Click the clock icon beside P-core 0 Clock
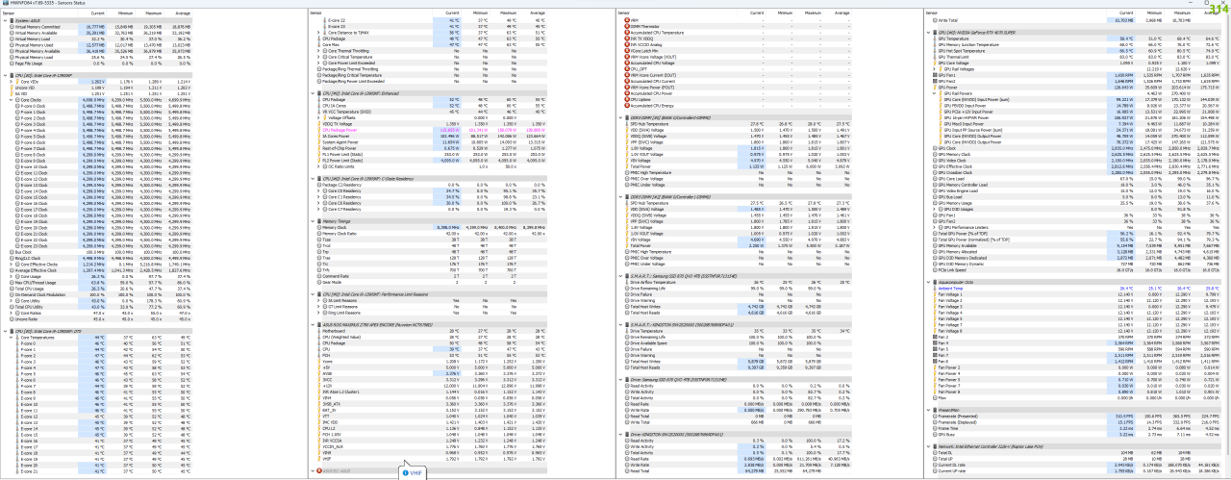The width and height of the screenshot is (1231, 480). coord(15,104)
